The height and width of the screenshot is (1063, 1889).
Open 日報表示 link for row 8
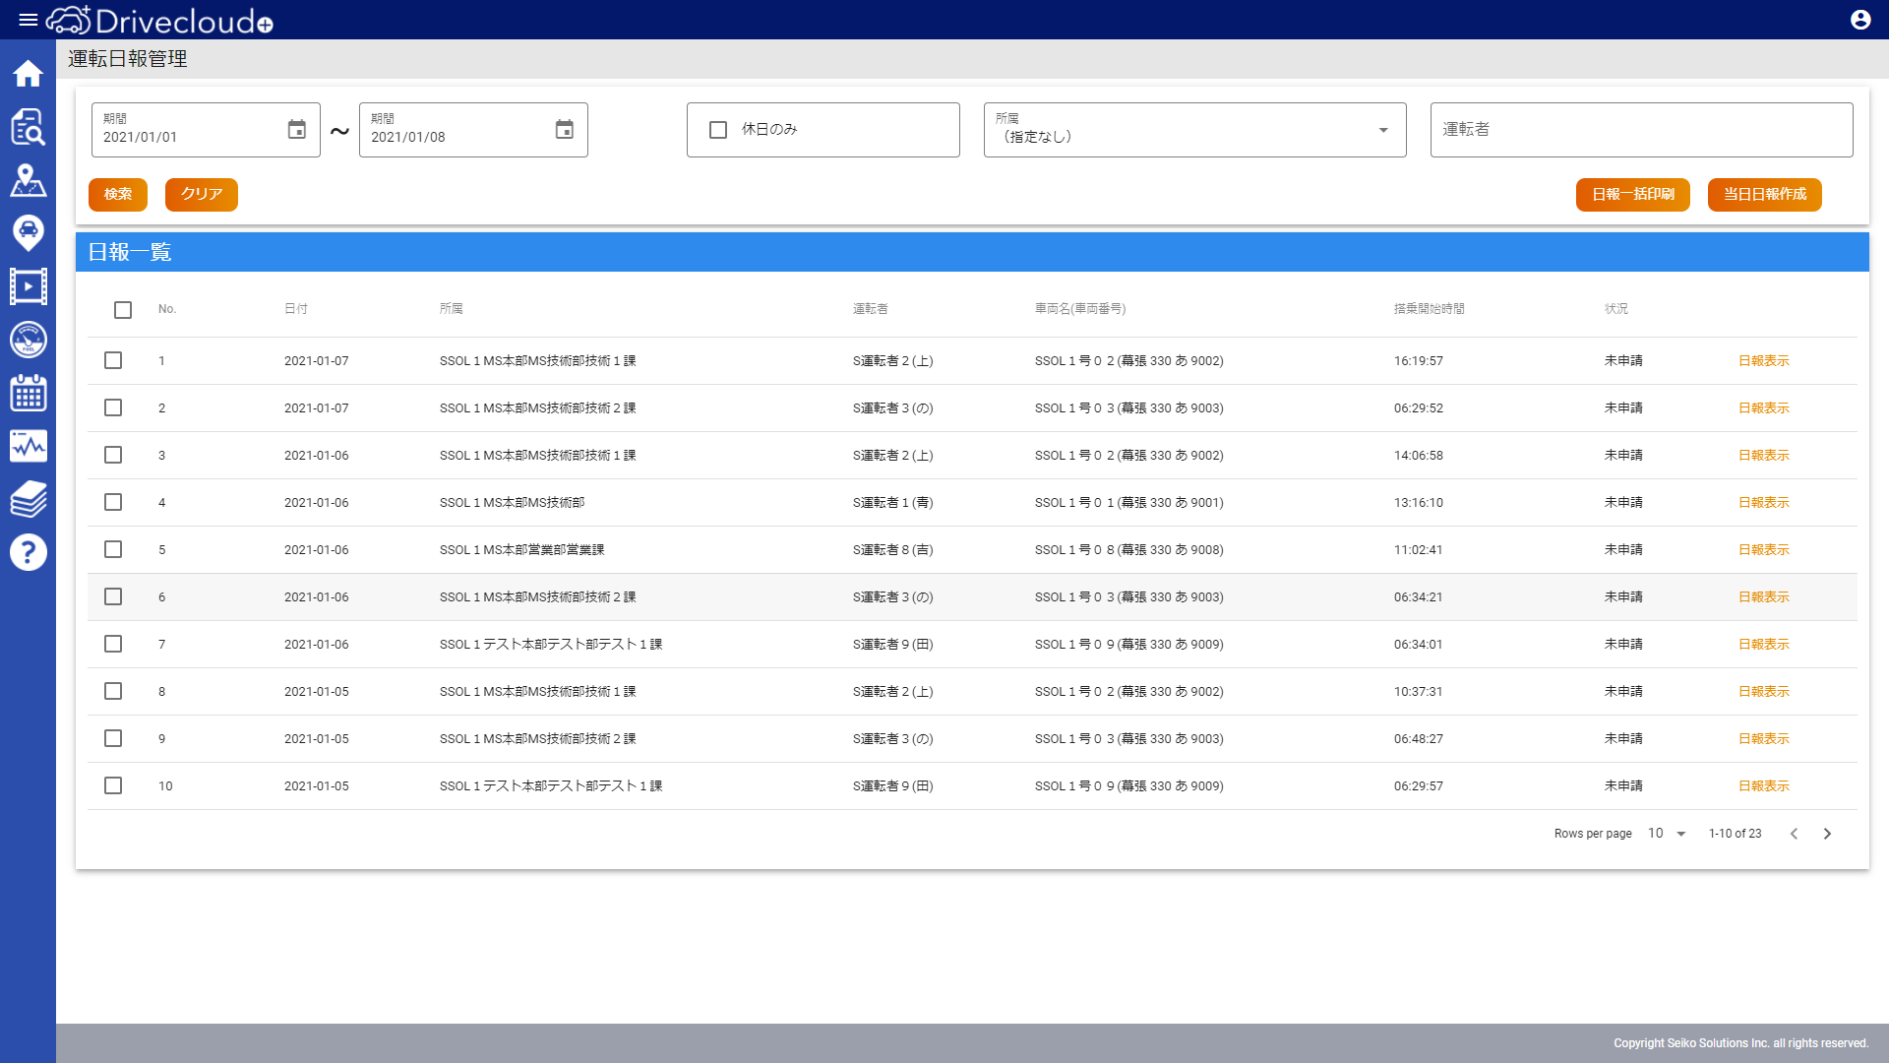tap(1763, 692)
